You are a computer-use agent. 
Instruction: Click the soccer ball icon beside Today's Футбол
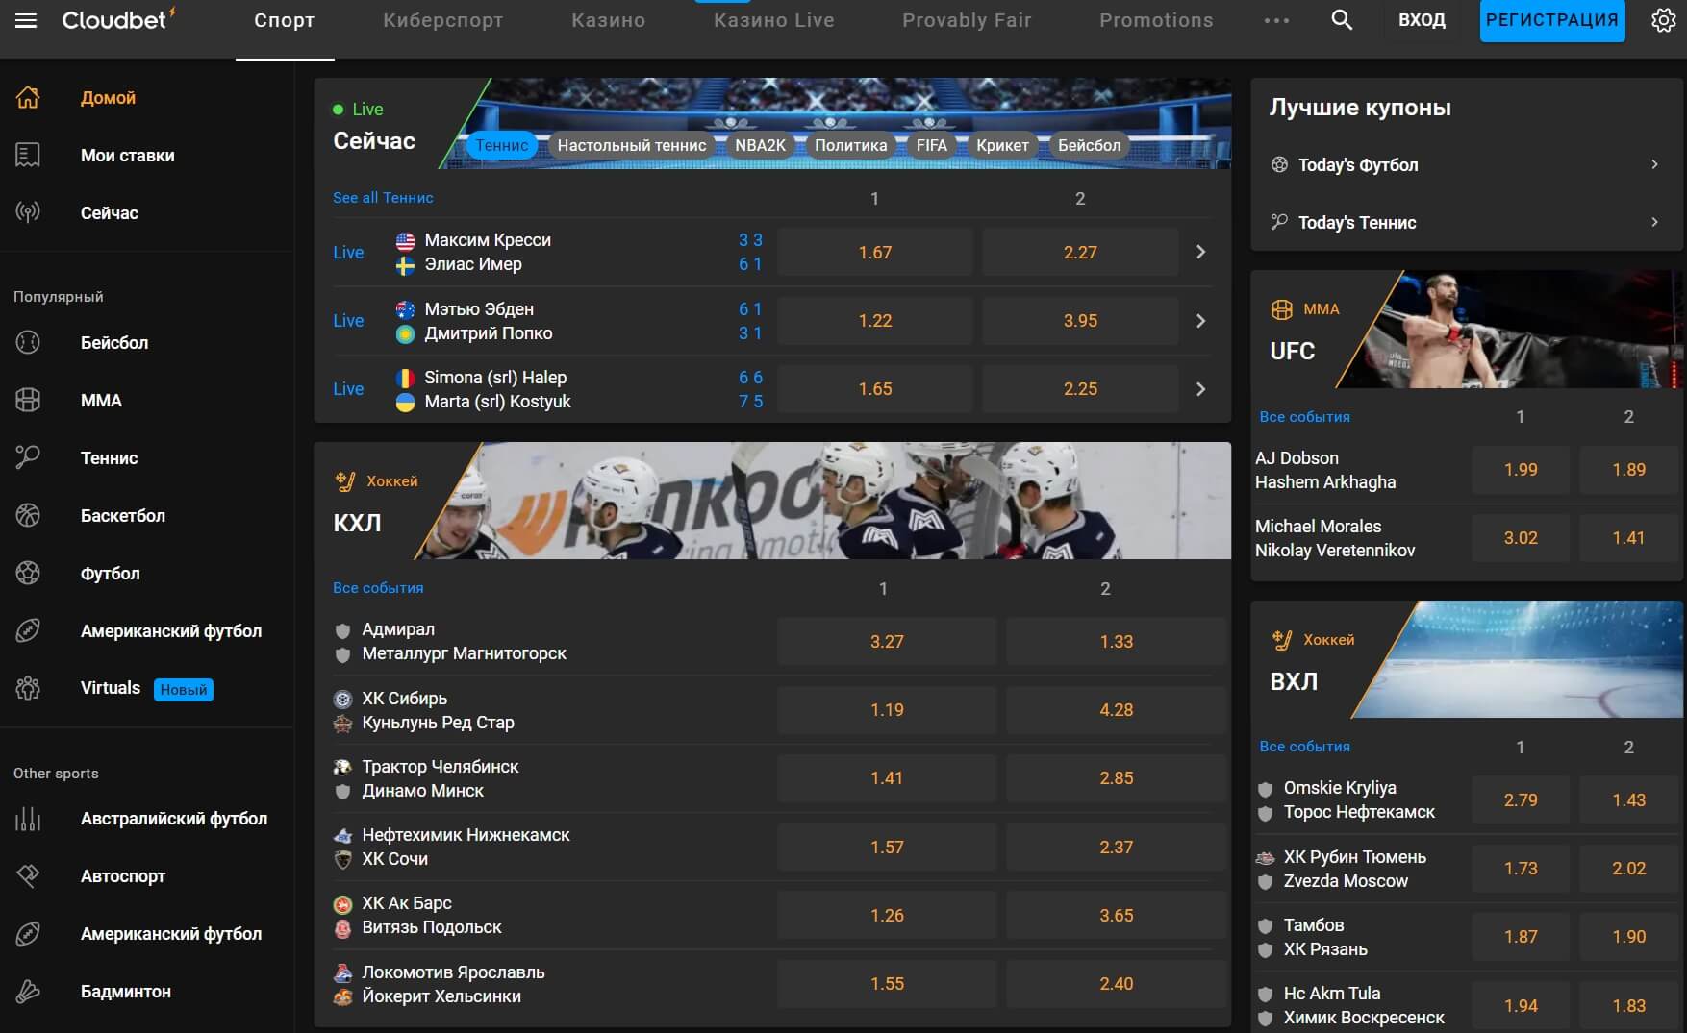click(1279, 164)
